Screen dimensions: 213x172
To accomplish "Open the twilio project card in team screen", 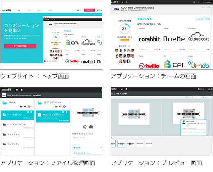I will coord(150,62).
